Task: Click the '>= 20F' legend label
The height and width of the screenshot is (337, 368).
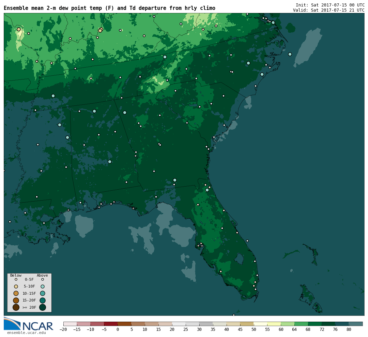Action: (x=29, y=307)
